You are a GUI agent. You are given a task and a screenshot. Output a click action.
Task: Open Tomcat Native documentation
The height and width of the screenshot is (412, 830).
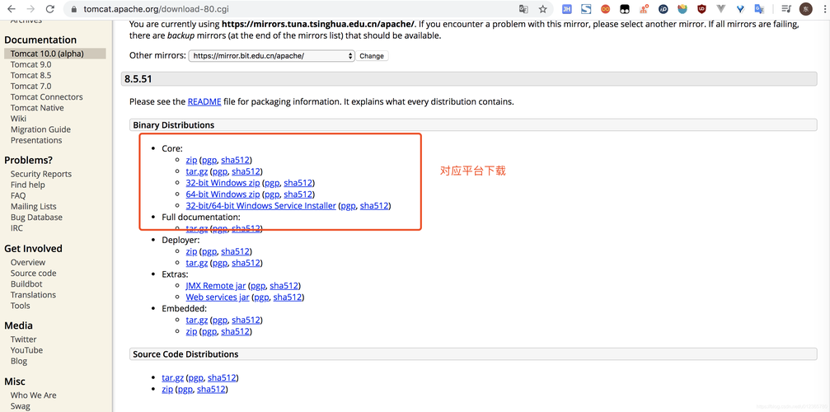(x=37, y=108)
